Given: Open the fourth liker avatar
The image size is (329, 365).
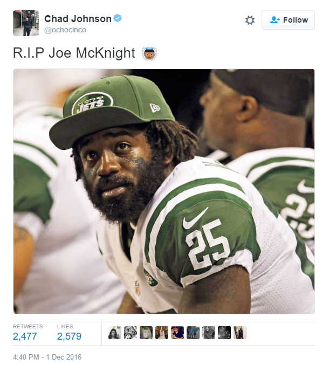Looking at the screenshot, I should point(162,333).
